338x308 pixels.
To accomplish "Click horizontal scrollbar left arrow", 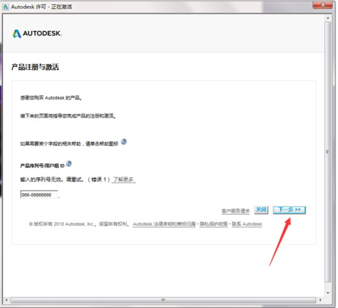I will pos(7,300).
